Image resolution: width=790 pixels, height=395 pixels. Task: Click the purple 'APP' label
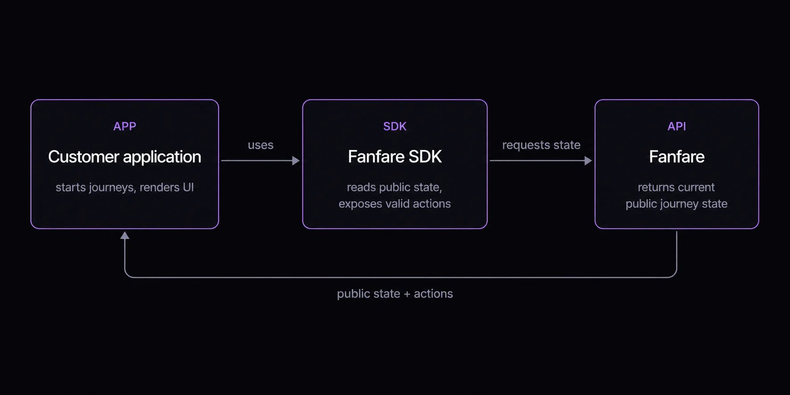125,126
